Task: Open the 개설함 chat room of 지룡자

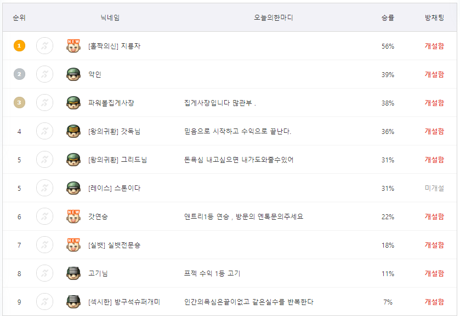Action: point(434,46)
